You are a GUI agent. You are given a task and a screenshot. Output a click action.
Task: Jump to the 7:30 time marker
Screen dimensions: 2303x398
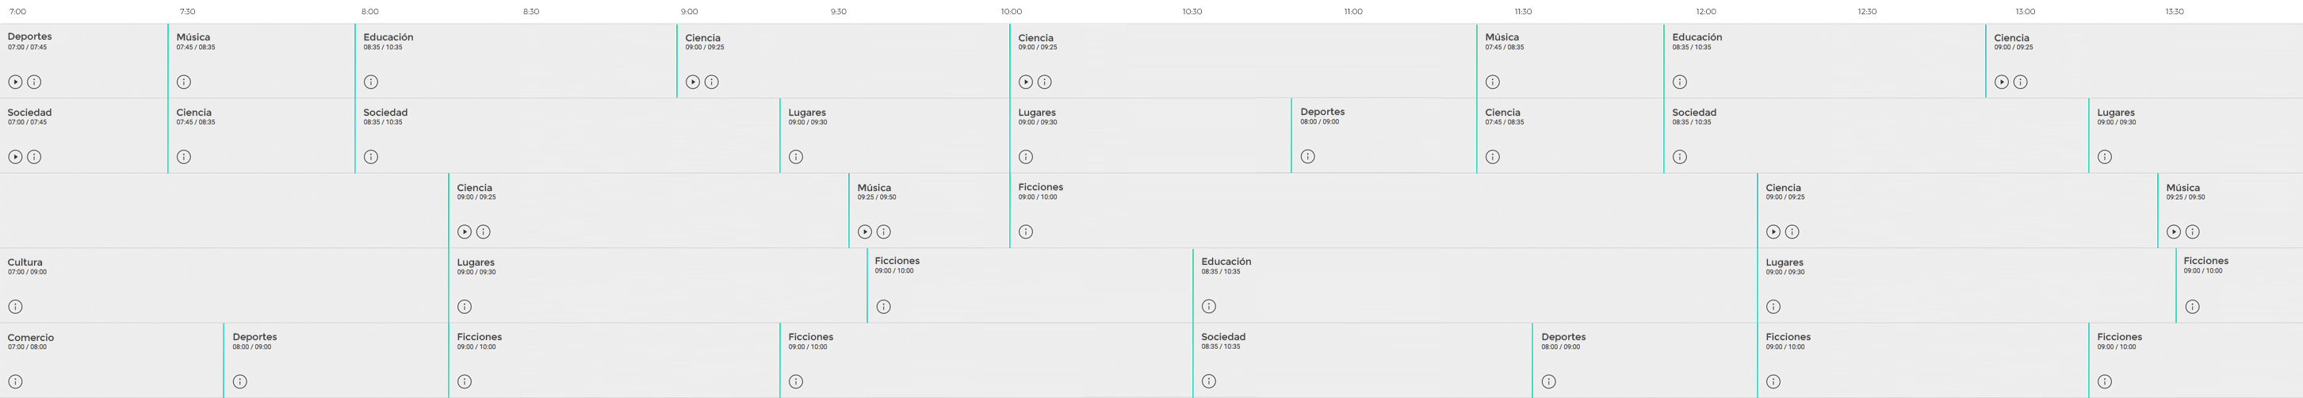[188, 12]
